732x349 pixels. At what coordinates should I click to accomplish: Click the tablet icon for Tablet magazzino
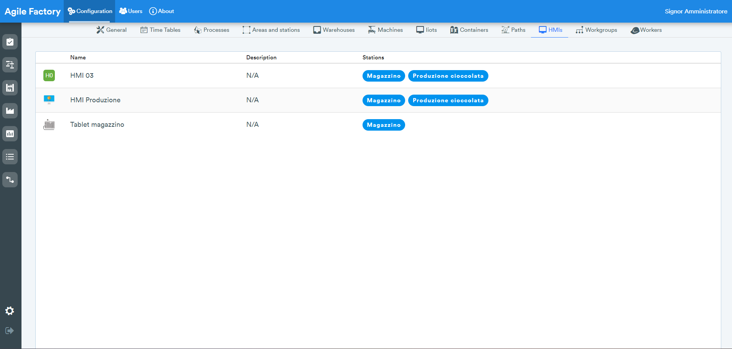pyautogui.click(x=49, y=125)
